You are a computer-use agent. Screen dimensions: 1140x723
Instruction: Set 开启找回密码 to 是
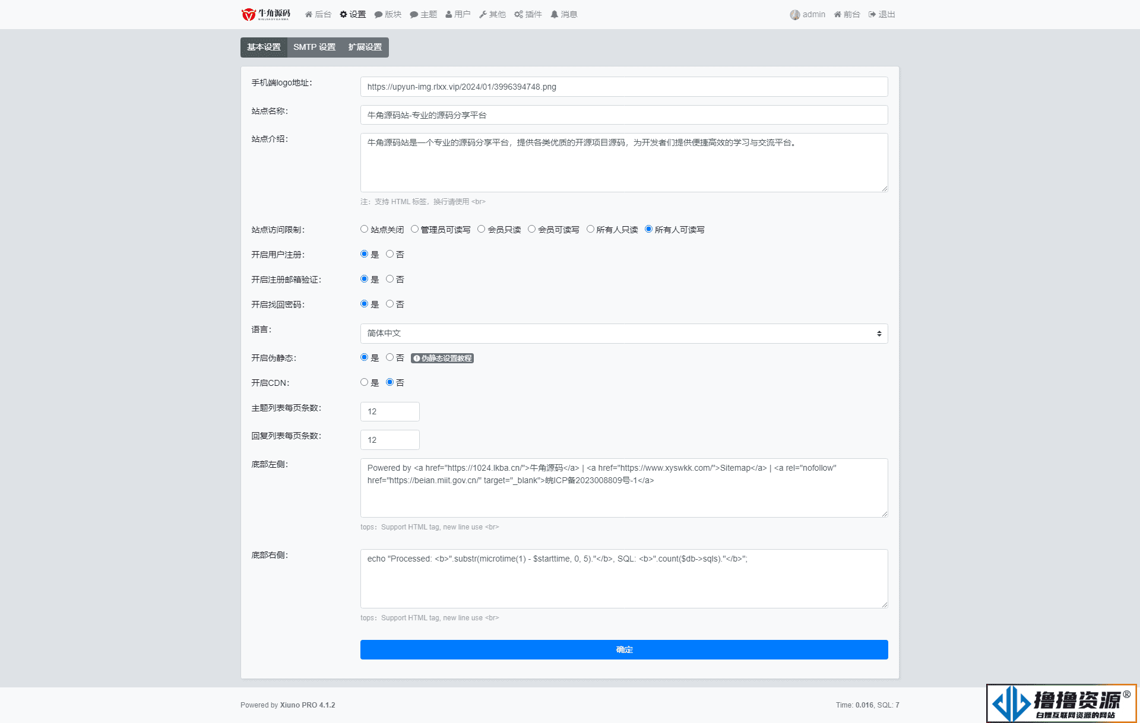coord(364,304)
